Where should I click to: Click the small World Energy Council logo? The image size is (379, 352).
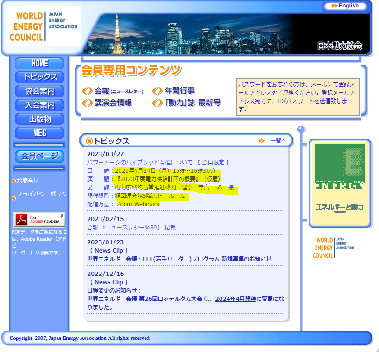(333, 248)
